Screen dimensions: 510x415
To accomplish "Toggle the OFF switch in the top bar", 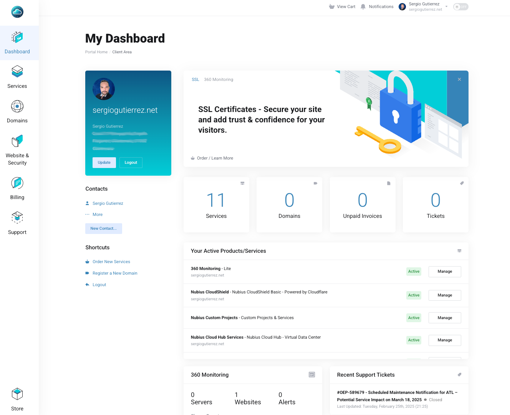I will (x=460, y=7).
